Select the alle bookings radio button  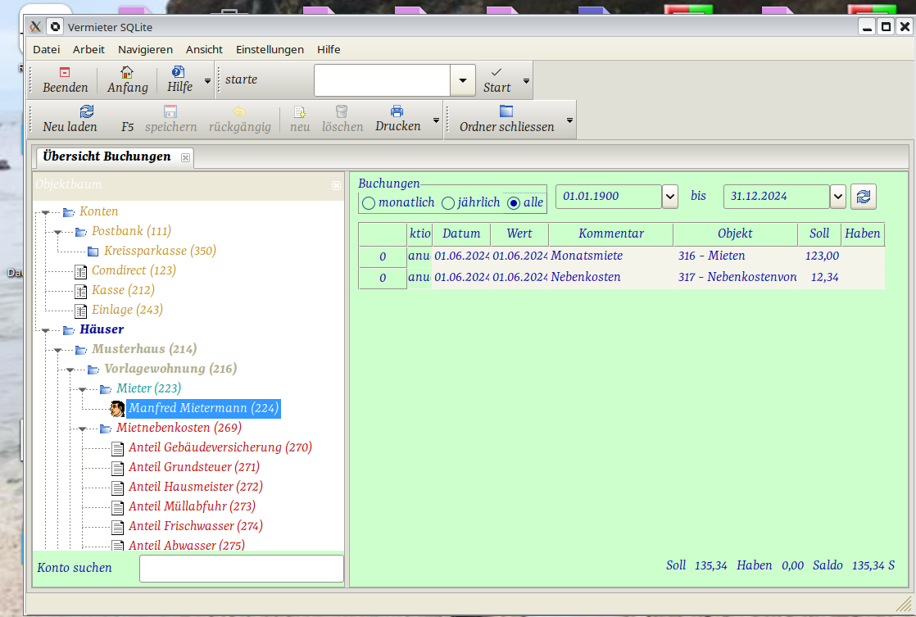[514, 202]
